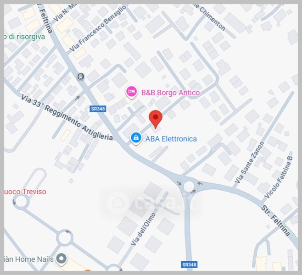
Task: Click the bottom SR348 road shield
Action: pyautogui.click(x=189, y=264)
